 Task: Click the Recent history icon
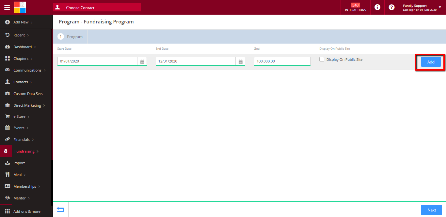pyautogui.click(x=8, y=35)
